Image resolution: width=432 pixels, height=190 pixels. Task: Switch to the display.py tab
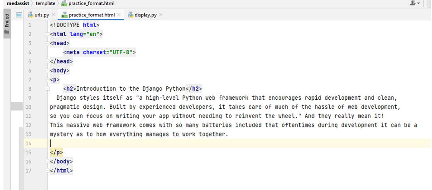pos(145,15)
